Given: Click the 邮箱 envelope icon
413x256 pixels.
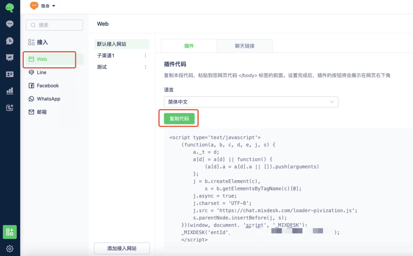Looking at the screenshot, I should 31,112.
